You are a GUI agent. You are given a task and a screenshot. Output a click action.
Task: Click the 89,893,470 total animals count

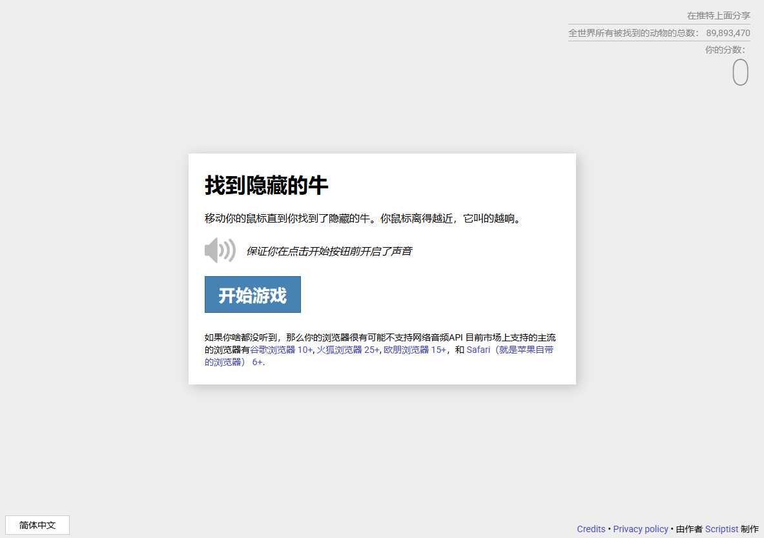[x=728, y=33]
